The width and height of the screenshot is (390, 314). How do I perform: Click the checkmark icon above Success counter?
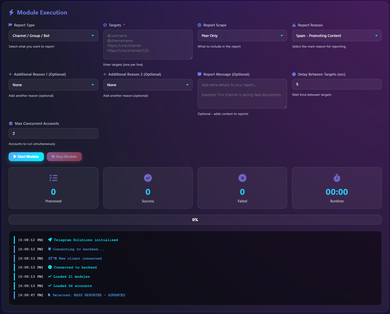click(148, 178)
